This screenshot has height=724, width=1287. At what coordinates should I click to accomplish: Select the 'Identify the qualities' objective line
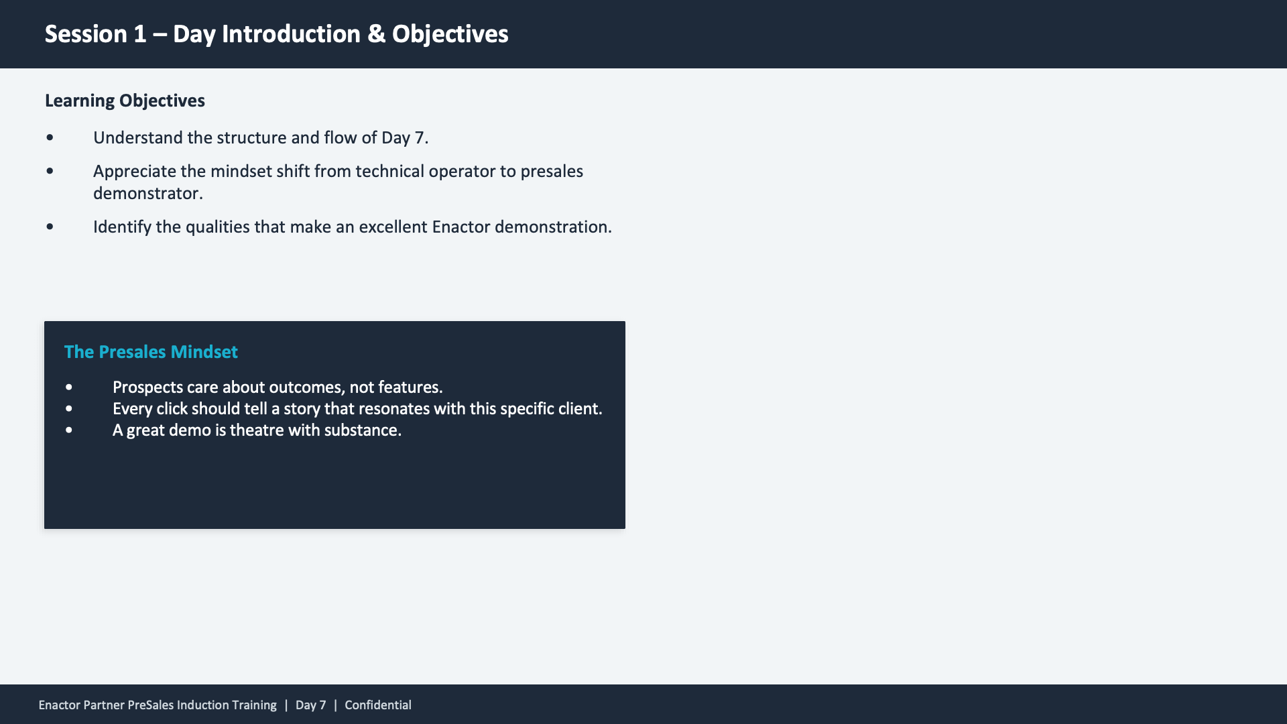click(352, 227)
